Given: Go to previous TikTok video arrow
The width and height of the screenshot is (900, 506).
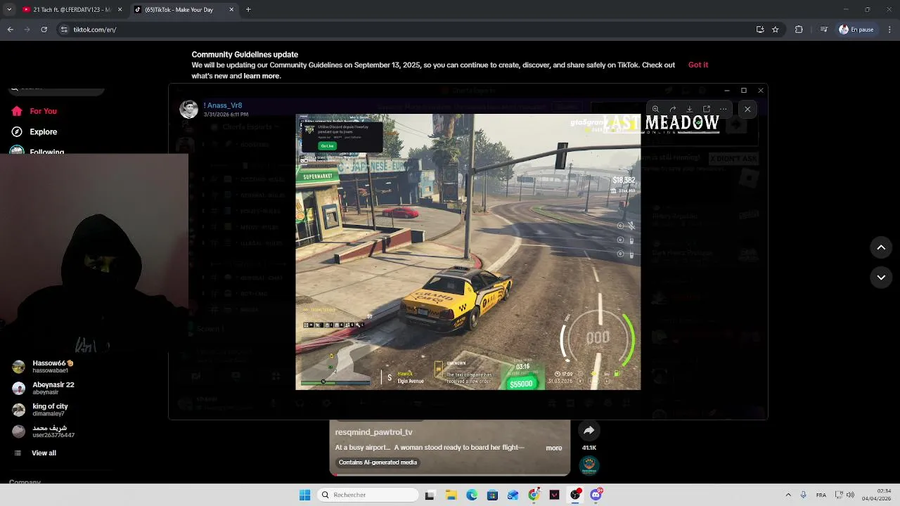Looking at the screenshot, I should tap(881, 247).
